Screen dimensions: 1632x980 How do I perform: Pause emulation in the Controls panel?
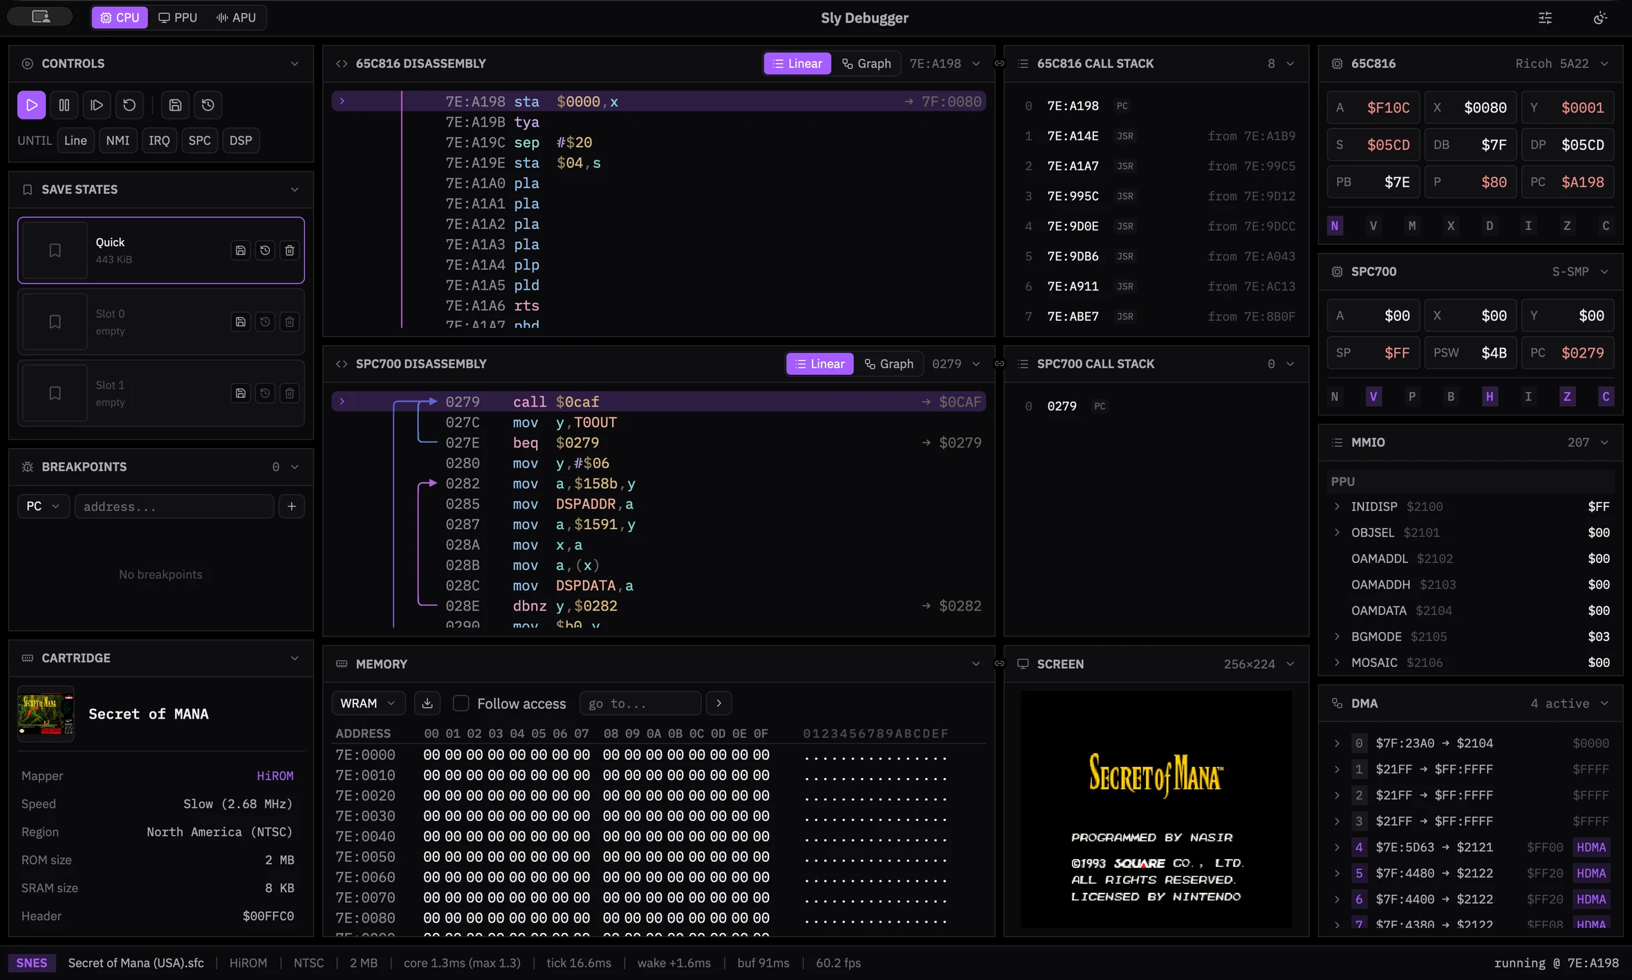tap(64, 105)
